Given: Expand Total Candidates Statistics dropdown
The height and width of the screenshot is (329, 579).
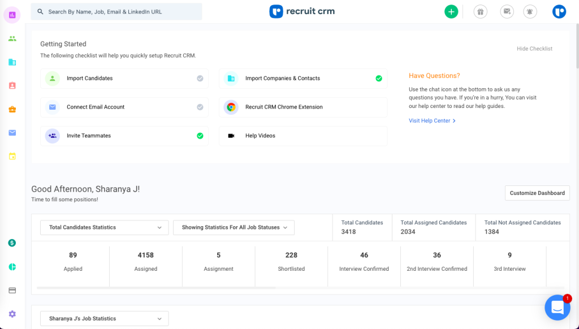Looking at the screenshot, I should click(x=105, y=227).
